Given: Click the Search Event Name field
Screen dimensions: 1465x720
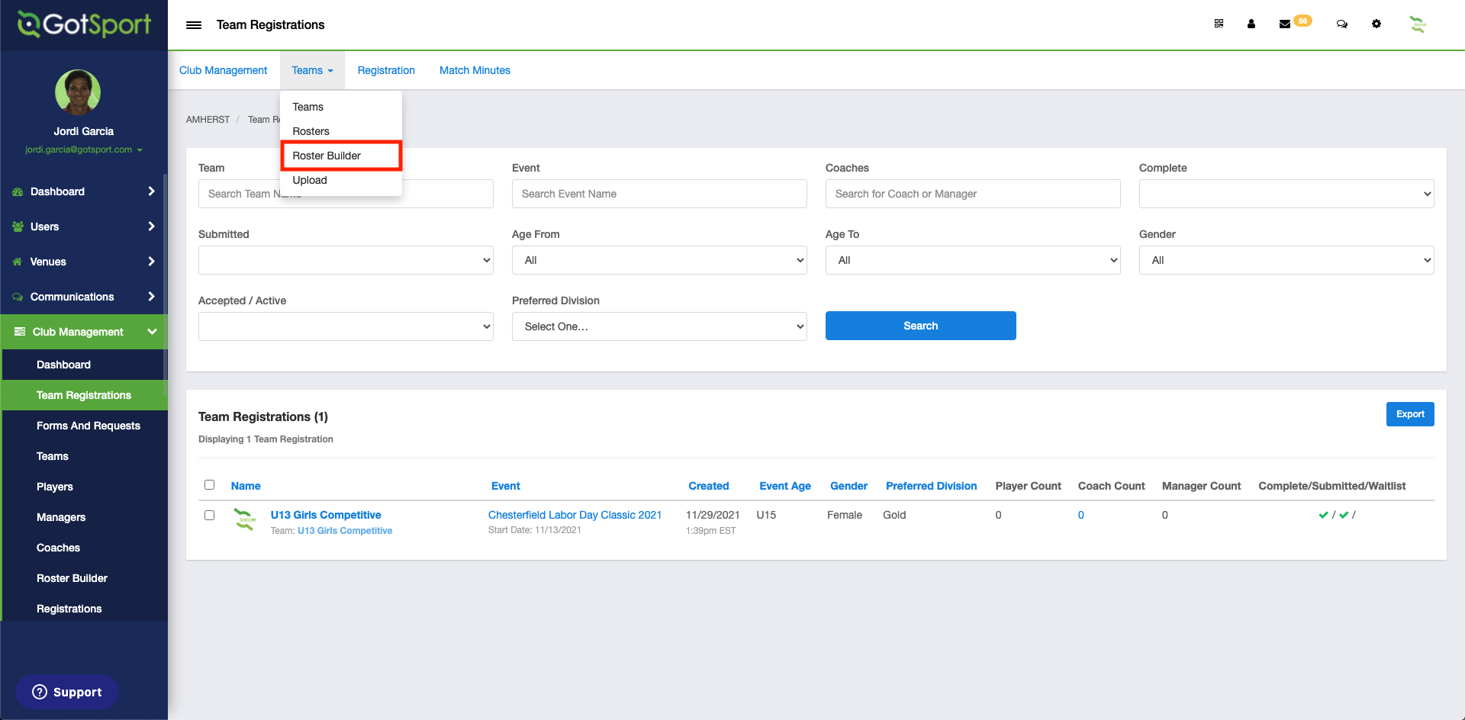Looking at the screenshot, I should click(x=659, y=194).
